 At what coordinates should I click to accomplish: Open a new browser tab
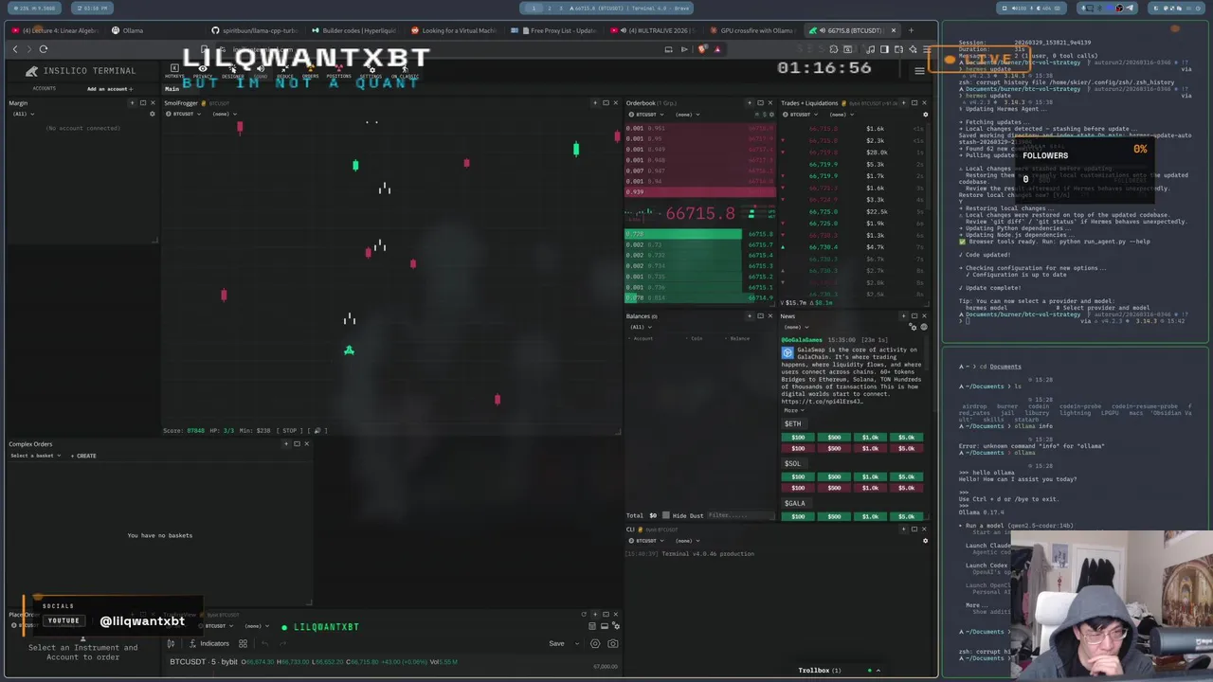(911, 30)
